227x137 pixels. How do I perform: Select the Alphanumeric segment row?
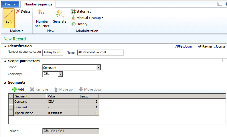[x=30, y=113]
